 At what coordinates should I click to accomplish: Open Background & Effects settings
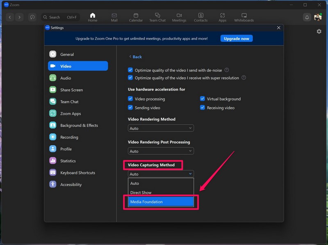79,126
